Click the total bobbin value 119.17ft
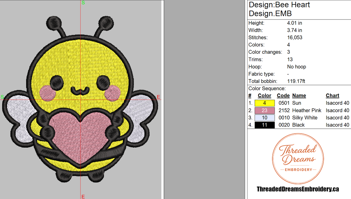Screen dimensions: 351x199 tap(296, 81)
